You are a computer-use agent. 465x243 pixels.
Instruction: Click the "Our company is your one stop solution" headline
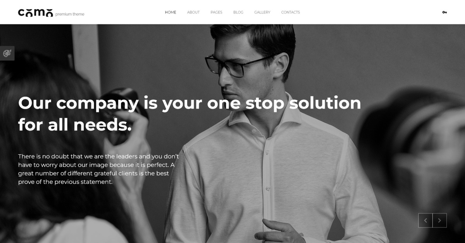tap(189, 103)
